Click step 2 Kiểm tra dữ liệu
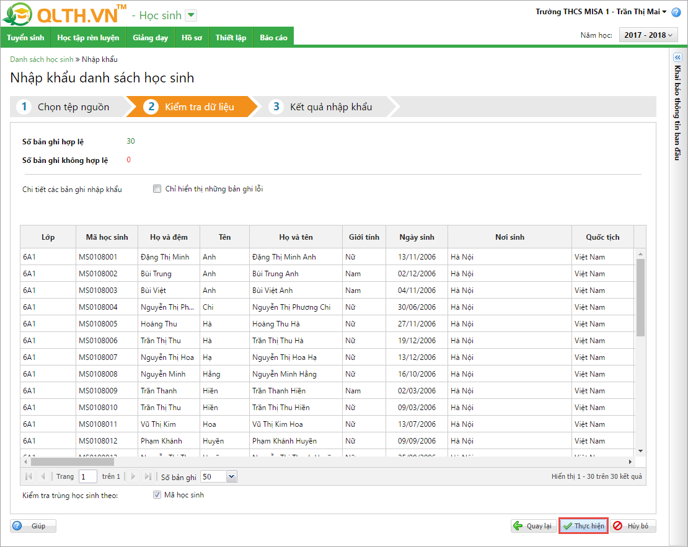Screen dimensions: 688x547 [x=192, y=107]
